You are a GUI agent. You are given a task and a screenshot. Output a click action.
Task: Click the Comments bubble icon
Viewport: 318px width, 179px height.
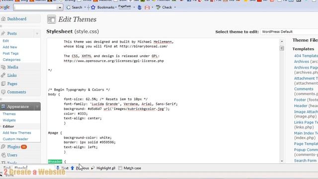(3, 92)
